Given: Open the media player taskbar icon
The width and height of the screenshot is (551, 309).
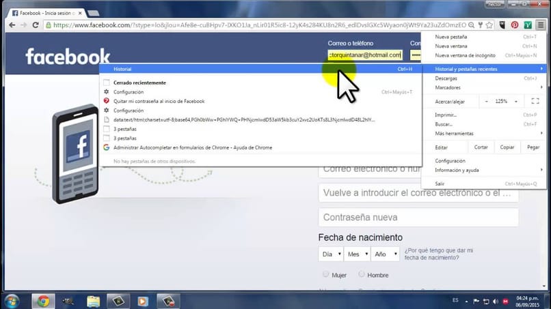Looking at the screenshot, I should (143, 301).
